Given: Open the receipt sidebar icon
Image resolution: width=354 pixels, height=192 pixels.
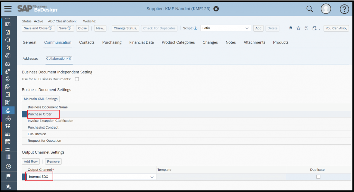Looking at the screenshot, I should 8,95.
